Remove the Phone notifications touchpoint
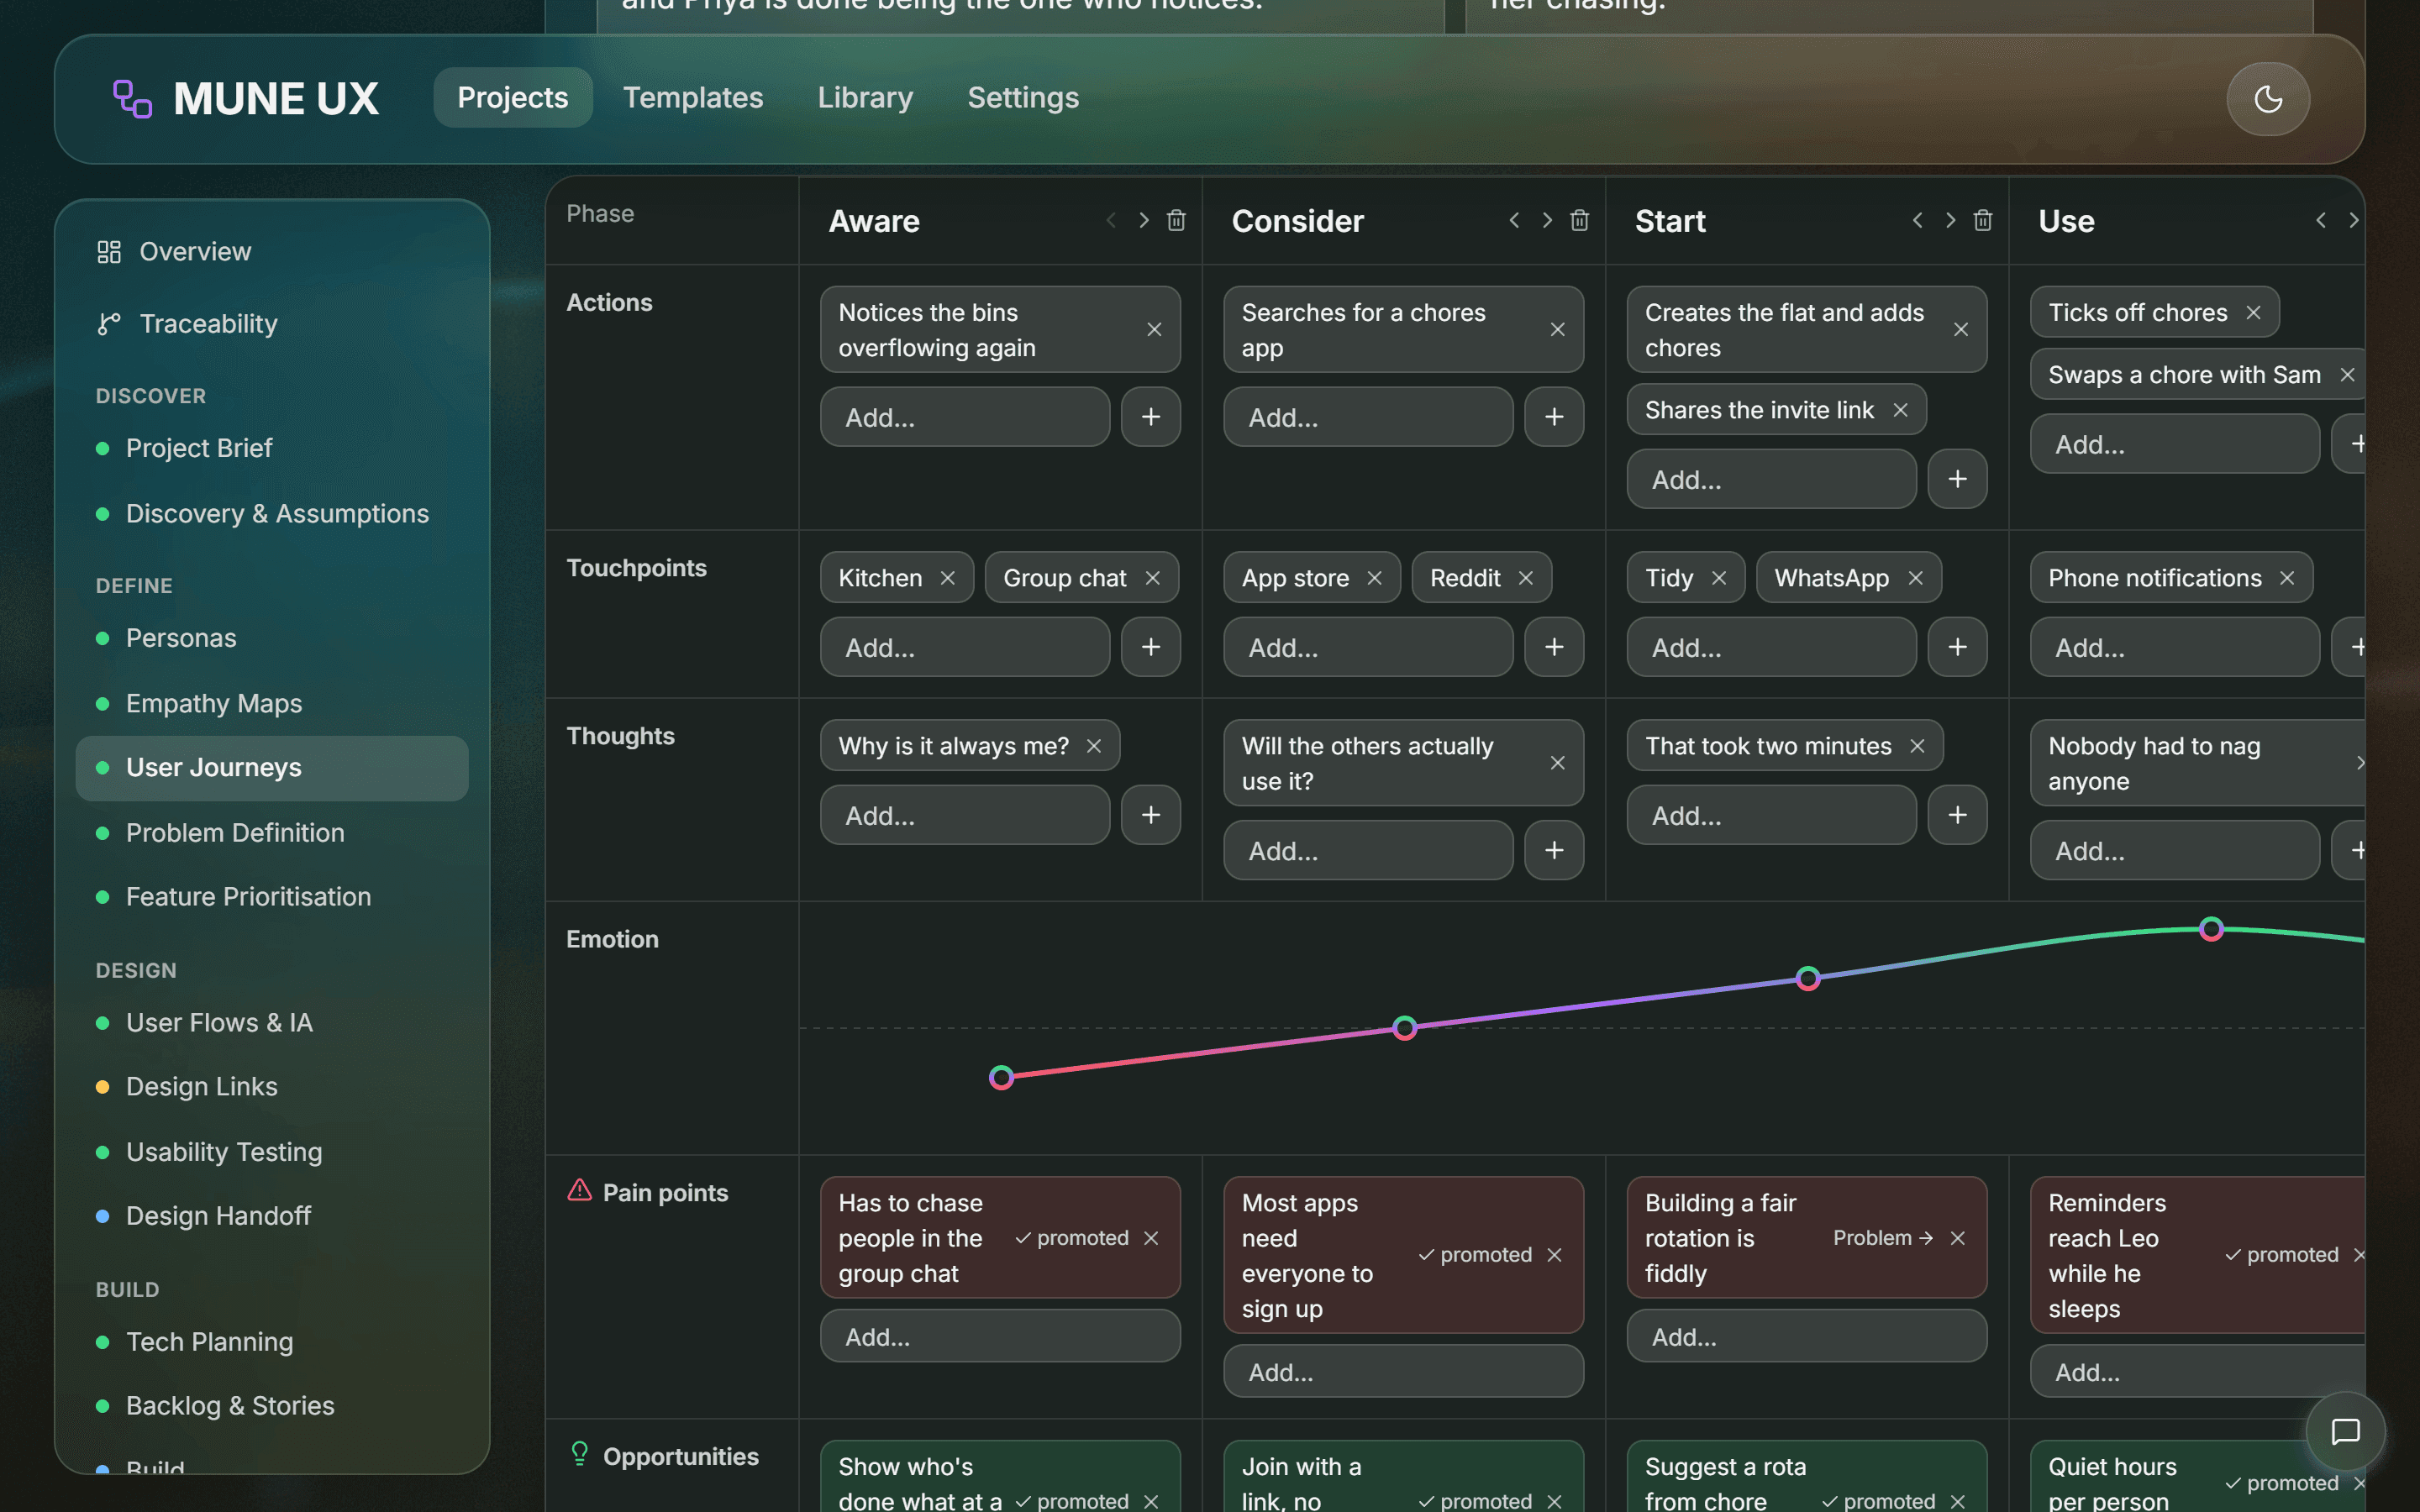2420x1512 pixels. 2287,578
